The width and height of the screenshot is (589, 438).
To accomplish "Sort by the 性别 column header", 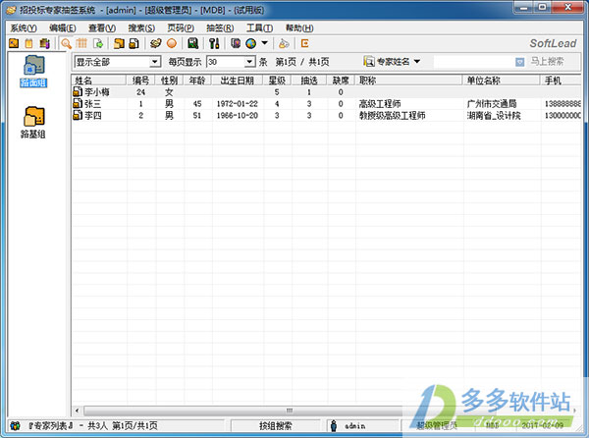I will pyautogui.click(x=169, y=80).
